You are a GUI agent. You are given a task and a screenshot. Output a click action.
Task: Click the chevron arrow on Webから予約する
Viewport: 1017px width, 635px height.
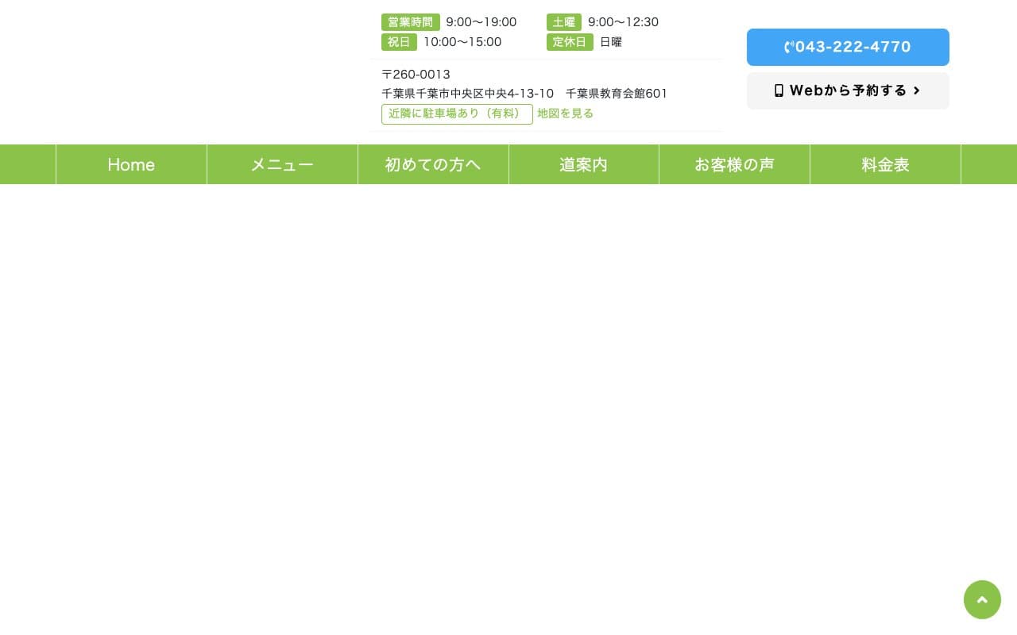click(916, 90)
